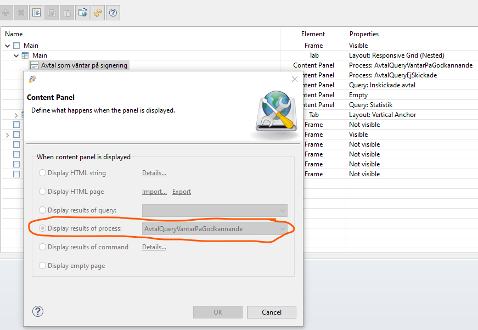The image size is (478, 330).
Task: Click the greyed copy icon in toolbar
Action: tap(52, 13)
